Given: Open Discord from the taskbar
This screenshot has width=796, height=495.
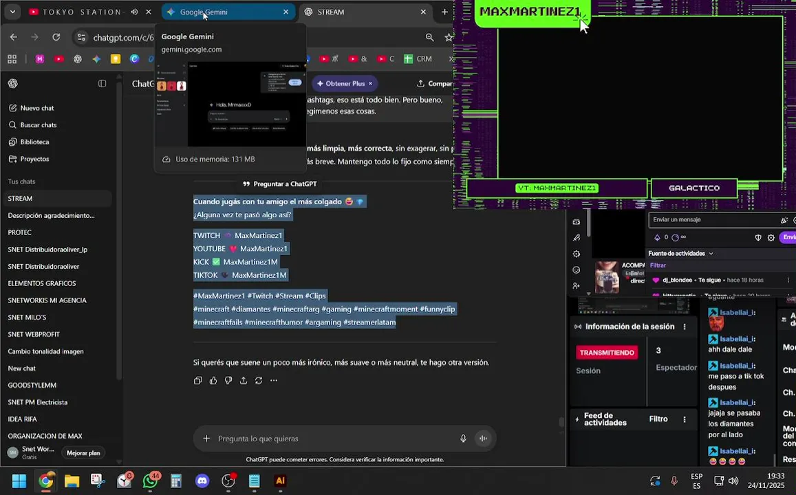Looking at the screenshot, I should click(x=202, y=481).
